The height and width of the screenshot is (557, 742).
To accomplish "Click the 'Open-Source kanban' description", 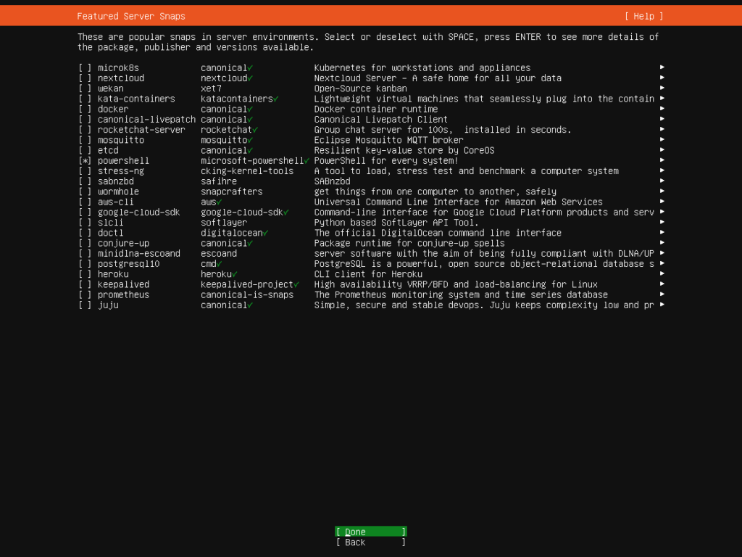I will (x=361, y=88).
